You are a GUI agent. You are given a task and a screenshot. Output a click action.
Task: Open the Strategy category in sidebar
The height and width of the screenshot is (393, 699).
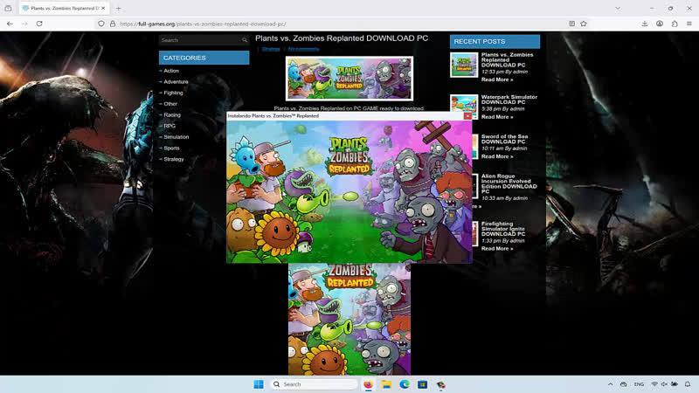[x=173, y=159]
